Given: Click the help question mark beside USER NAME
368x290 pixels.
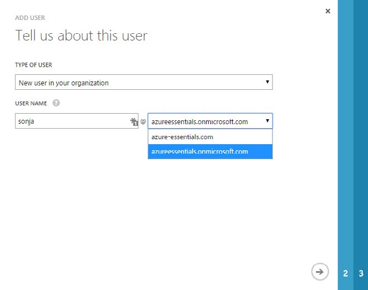Looking at the screenshot, I should 56,103.
